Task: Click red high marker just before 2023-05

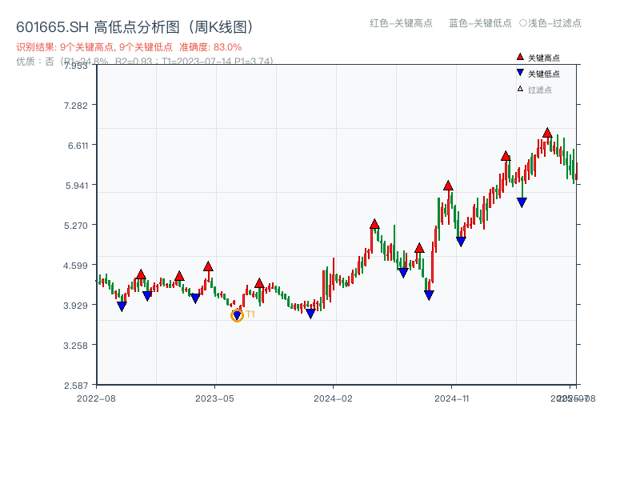Action: point(208,266)
